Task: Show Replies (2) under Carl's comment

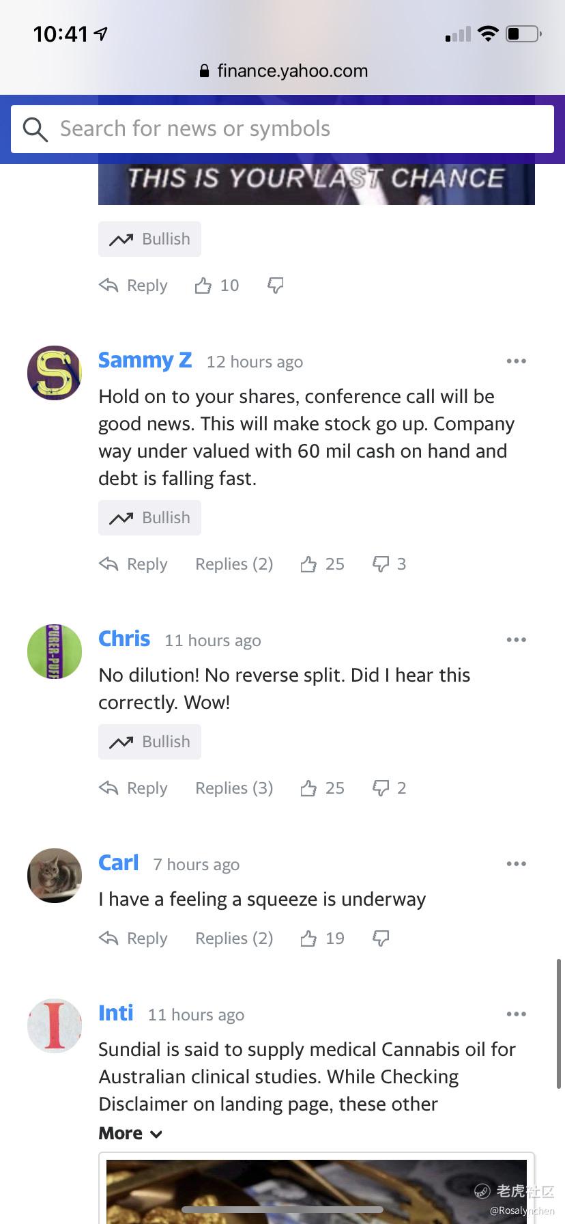Action: tap(234, 938)
